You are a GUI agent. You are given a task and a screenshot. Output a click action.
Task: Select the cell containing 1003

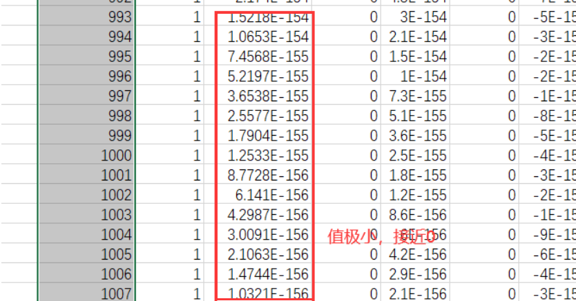(x=87, y=215)
